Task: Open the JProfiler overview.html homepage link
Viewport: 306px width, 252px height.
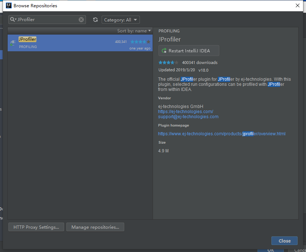Action: [x=222, y=134]
